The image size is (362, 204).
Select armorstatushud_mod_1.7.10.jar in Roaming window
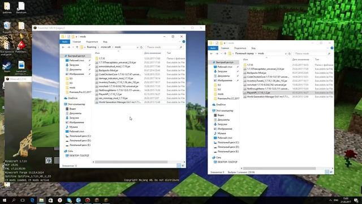click(x=114, y=66)
